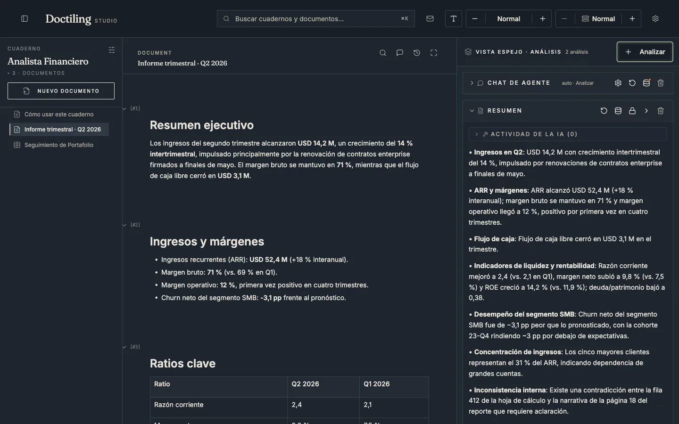
Task: Open document version history icon
Action: 417,53
